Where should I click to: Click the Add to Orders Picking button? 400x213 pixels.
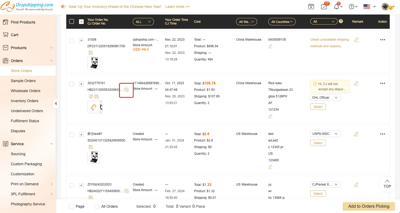click(x=369, y=206)
